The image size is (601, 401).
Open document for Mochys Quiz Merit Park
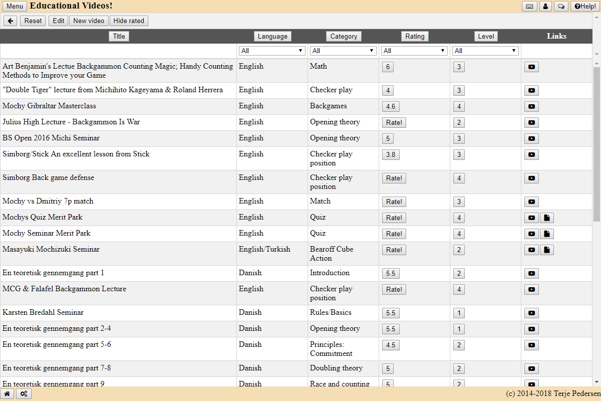[547, 218]
